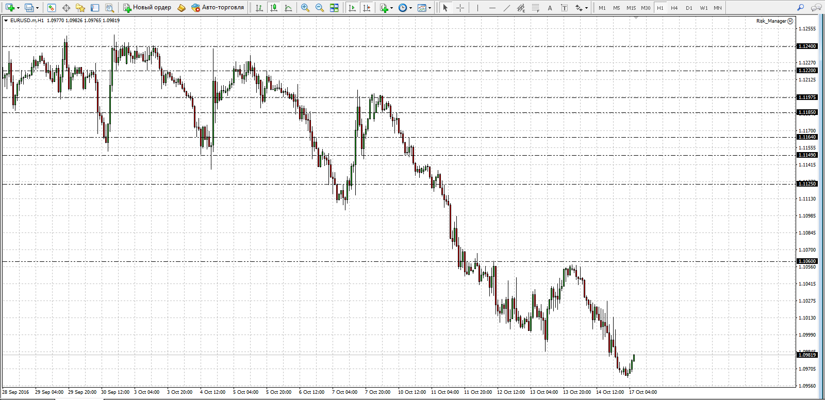Select the Fibonacci retracement tool
Viewport: 825px width, 400px height.
coord(536,8)
